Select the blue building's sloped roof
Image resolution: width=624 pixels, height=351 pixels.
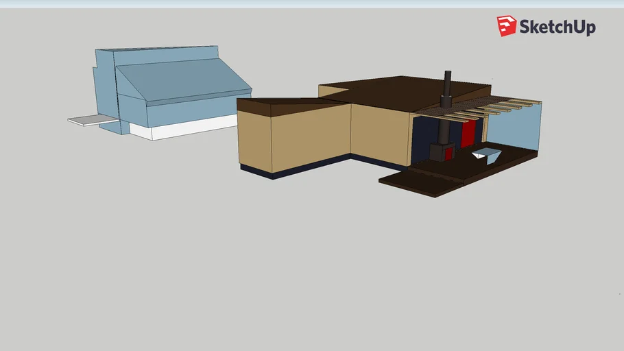tap(183, 81)
